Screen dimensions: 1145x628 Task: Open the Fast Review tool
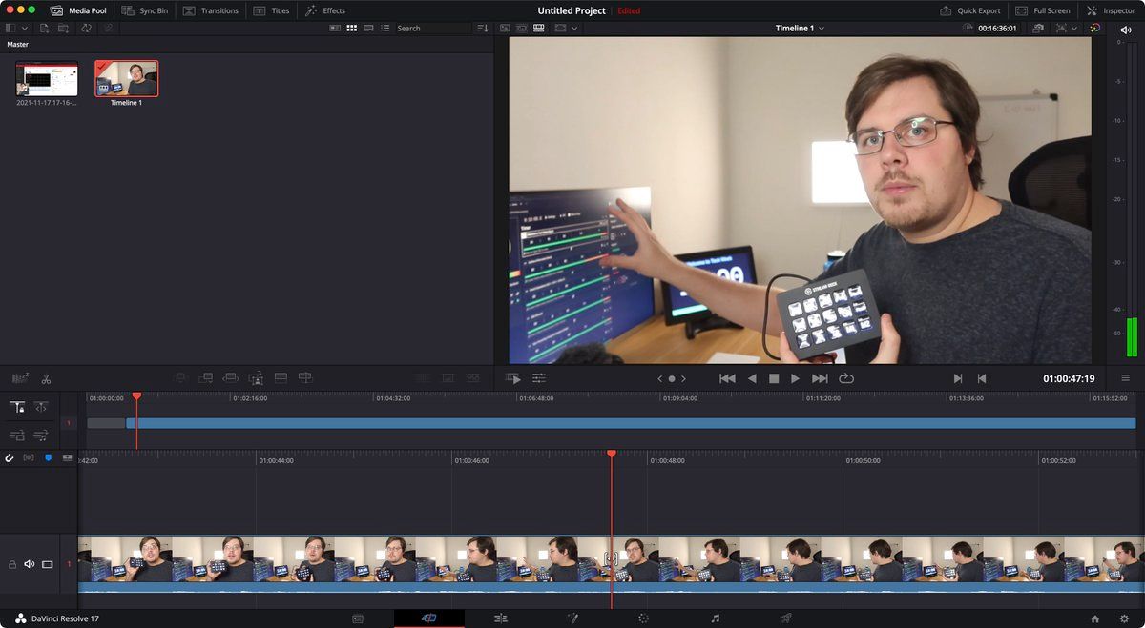pyautogui.click(x=513, y=378)
